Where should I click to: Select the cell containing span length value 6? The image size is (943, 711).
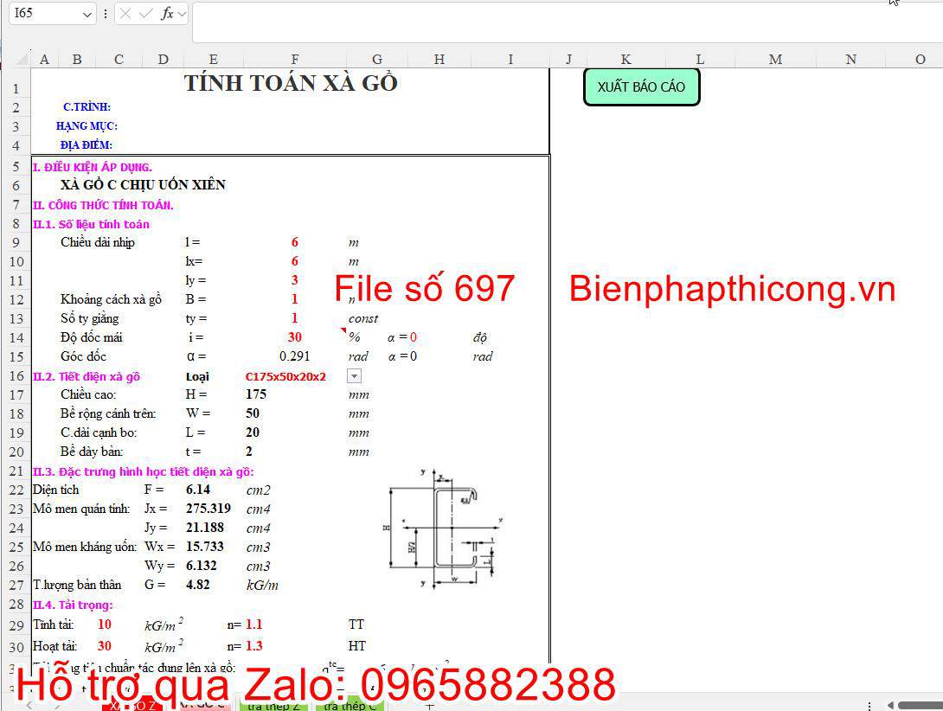click(294, 242)
